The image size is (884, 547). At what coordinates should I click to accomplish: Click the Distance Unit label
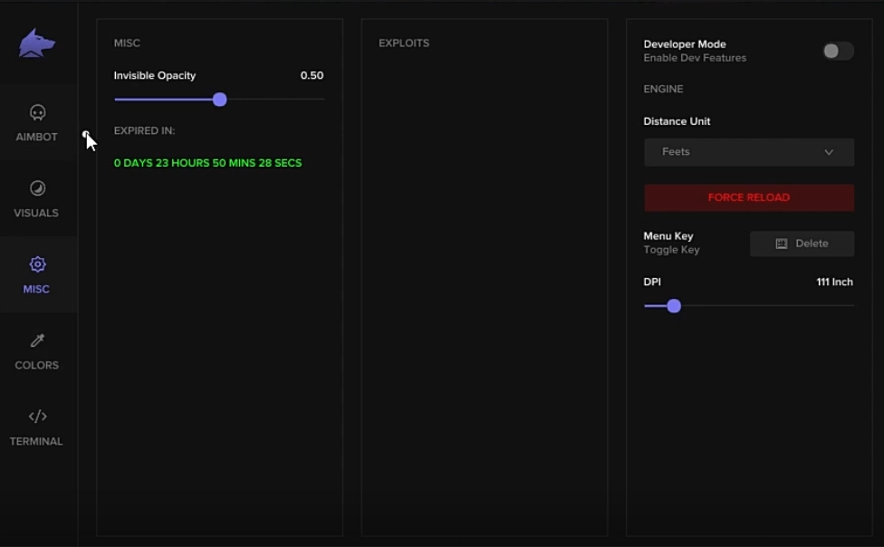pyautogui.click(x=677, y=121)
